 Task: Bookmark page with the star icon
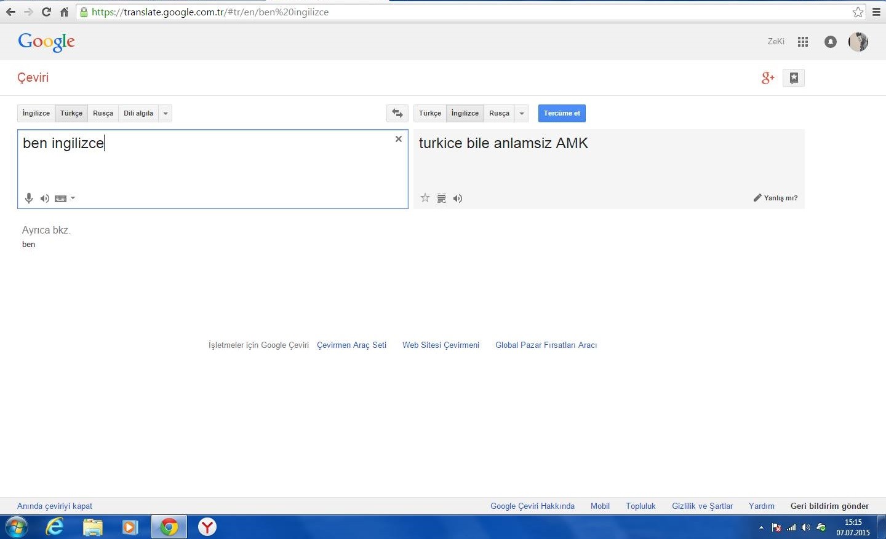point(858,12)
